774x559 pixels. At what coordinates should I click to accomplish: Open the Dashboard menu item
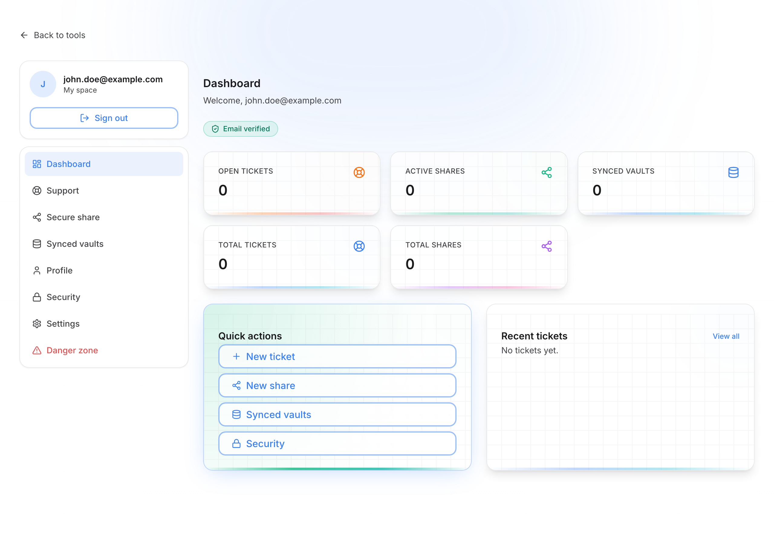104,164
